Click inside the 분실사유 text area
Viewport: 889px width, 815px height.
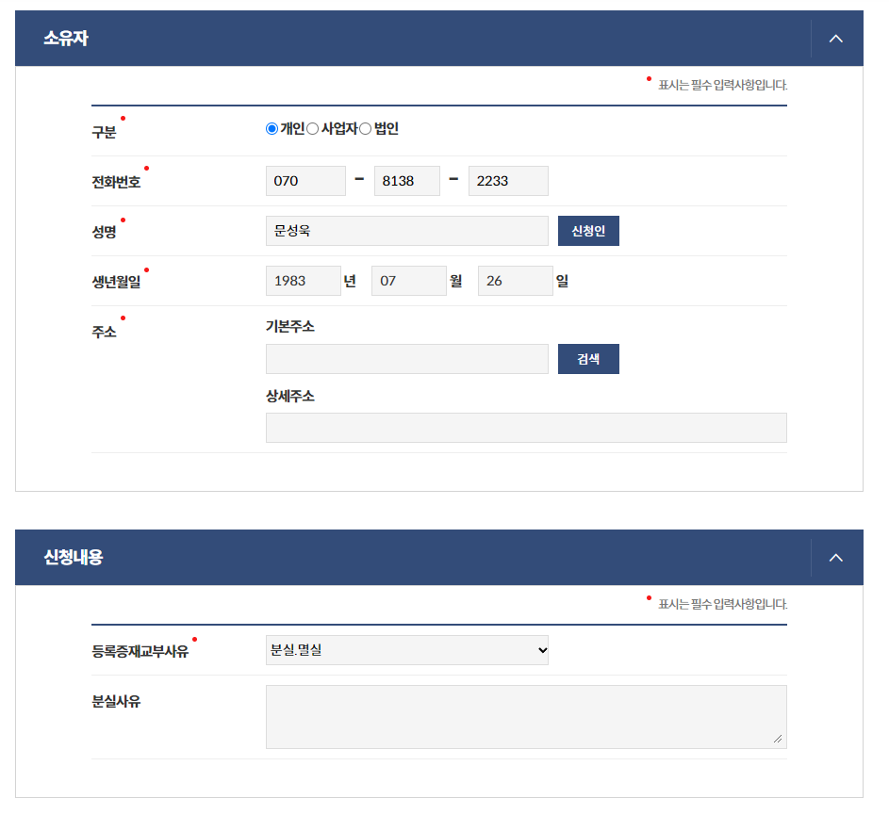coord(526,716)
